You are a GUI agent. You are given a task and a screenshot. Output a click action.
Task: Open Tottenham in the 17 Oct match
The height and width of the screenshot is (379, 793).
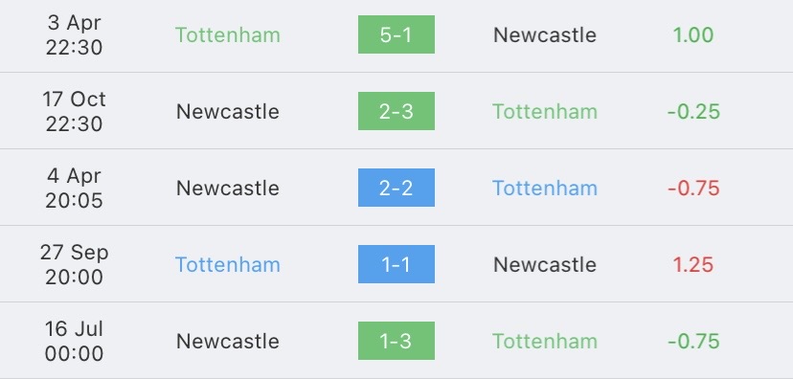click(x=545, y=112)
